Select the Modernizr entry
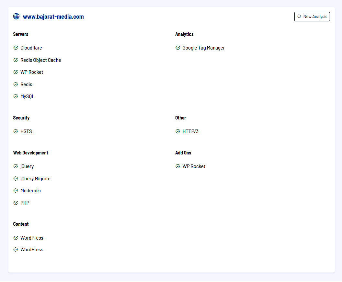342x282 pixels. pyautogui.click(x=31, y=191)
